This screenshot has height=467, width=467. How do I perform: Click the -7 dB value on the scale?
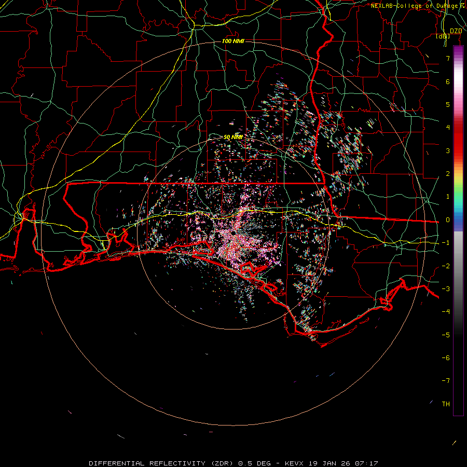[x=446, y=381]
